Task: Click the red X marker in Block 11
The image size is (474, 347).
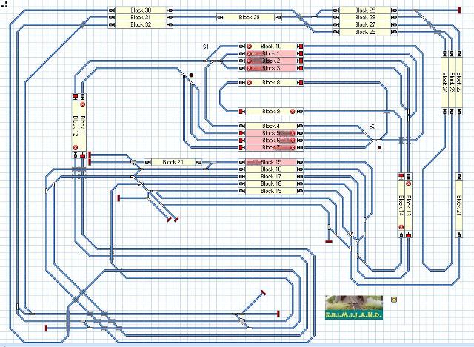Action: (x=83, y=104)
